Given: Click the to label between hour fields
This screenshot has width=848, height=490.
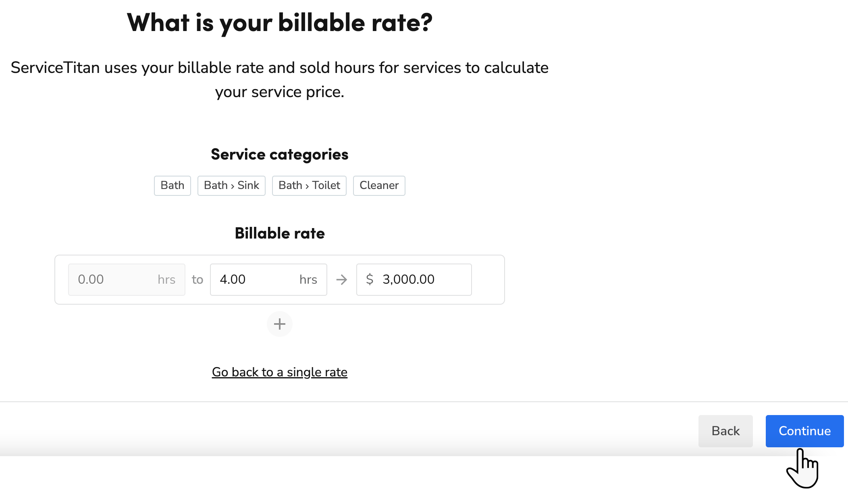Looking at the screenshot, I should (197, 279).
